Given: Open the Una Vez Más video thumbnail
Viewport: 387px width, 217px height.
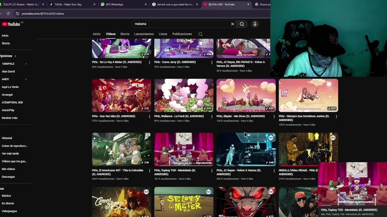Looking at the screenshot, I should [x=122, y=95].
